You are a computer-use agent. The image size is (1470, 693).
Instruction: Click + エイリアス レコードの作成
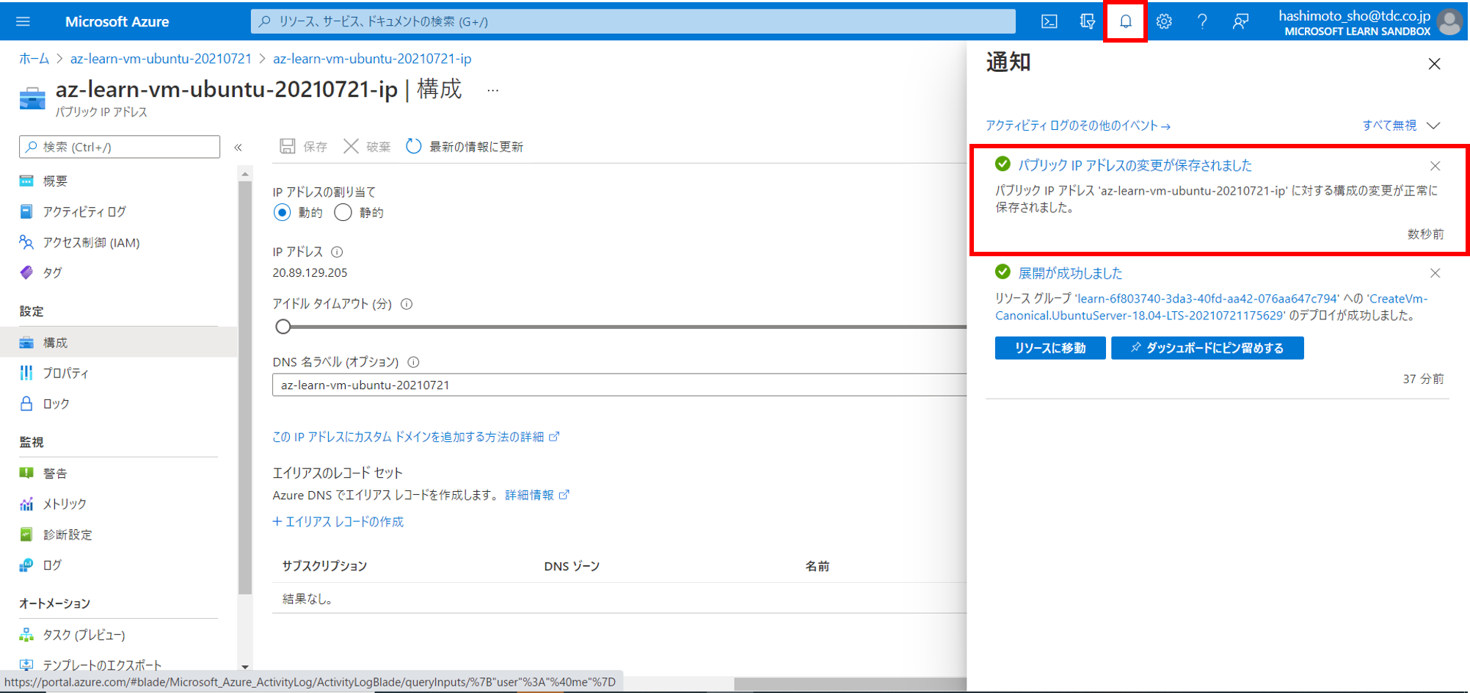pyautogui.click(x=338, y=521)
